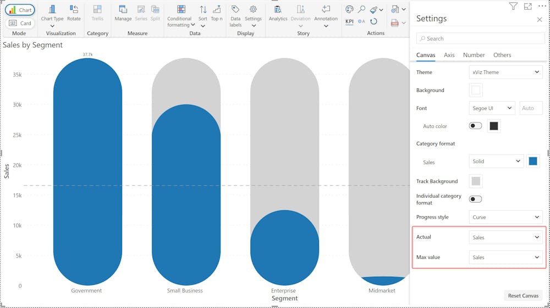Click the KPI icon in Actions
The width and height of the screenshot is (550, 308).
tap(349, 21)
